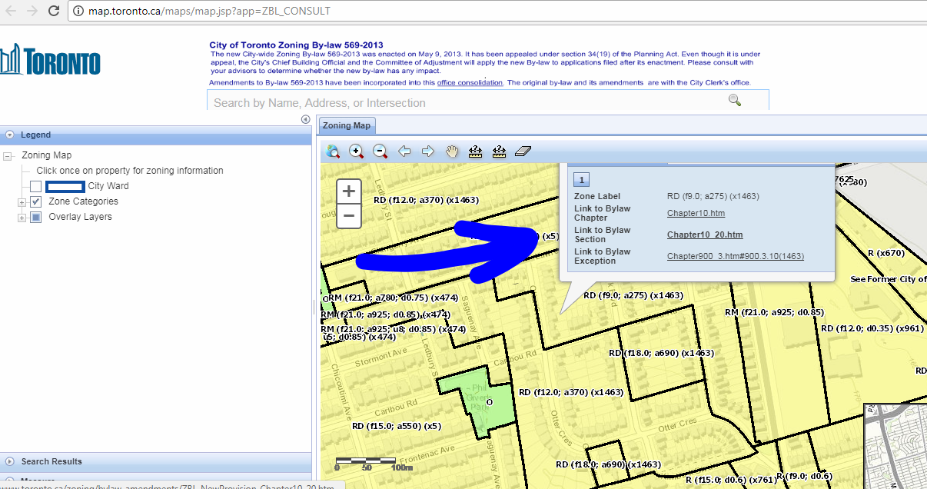The width and height of the screenshot is (927, 489).
Task: Select the zoom out magnifier tool
Action: pyautogui.click(x=380, y=151)
